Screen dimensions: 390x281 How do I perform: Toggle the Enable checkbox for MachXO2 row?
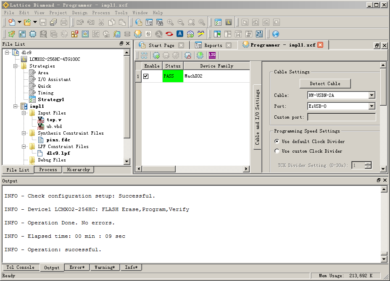(146, 76)
